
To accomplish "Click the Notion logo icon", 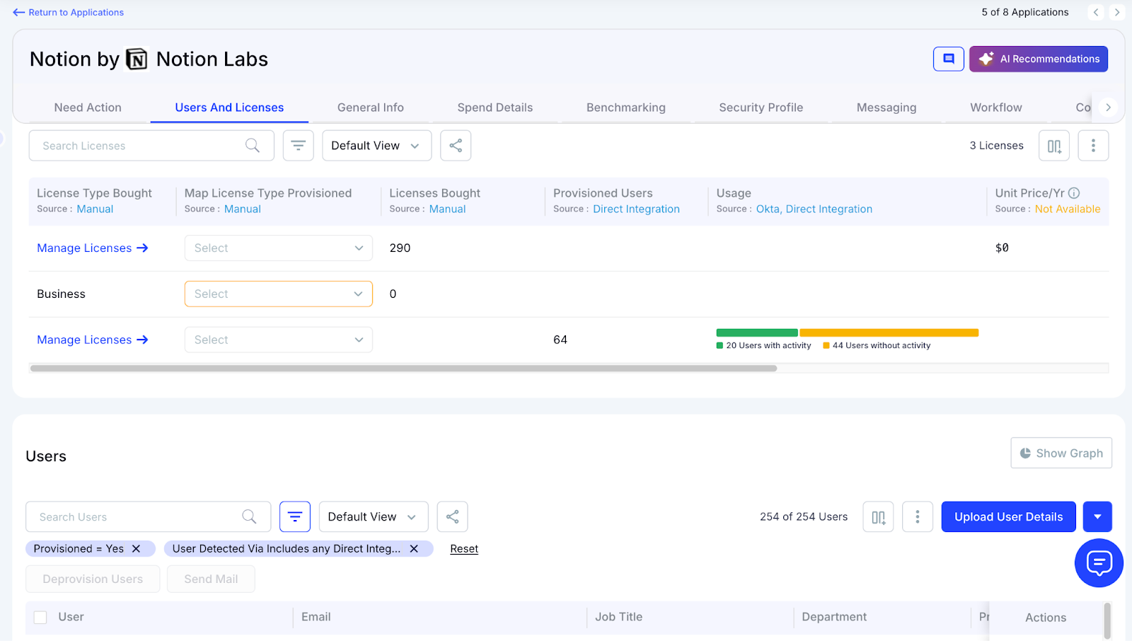I will coord(137,59).
